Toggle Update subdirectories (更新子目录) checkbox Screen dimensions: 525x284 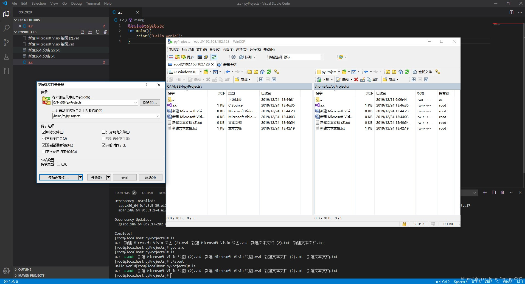54,139
